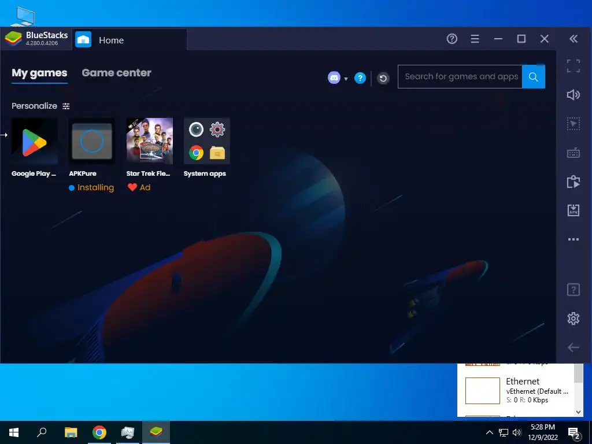
Task: Open the Camera app in System apps
Action: pos(197,129)
